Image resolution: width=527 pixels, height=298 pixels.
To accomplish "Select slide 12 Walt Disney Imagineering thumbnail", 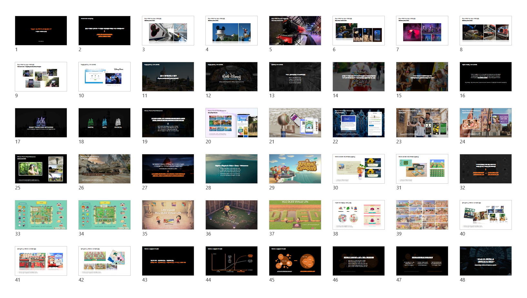I will tap(232, 77).
